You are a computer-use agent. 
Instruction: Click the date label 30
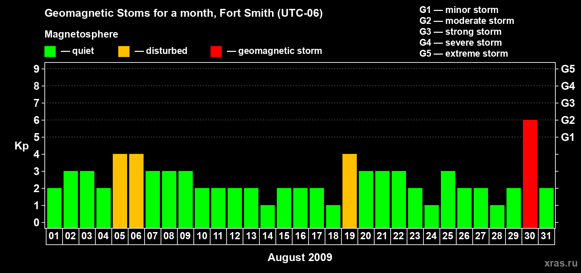click(530, 236)
